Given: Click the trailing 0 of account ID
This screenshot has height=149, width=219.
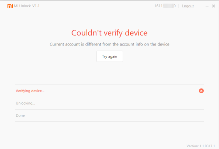Looking at the screenshot, I should pyautogui.click(x=174, y=6).
